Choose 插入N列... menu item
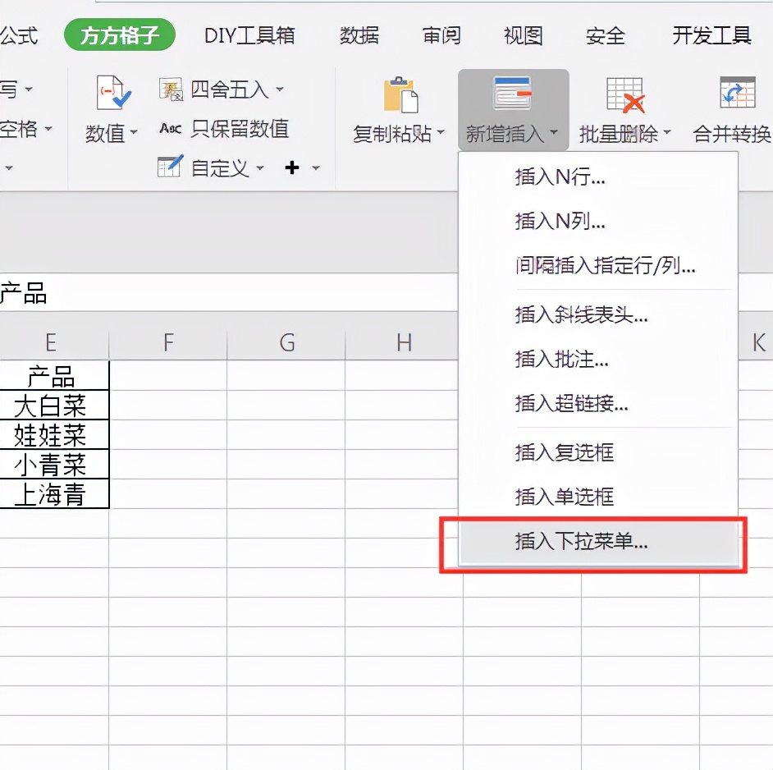Viewport: 773px width, 770px height. (x=598, y=221)
